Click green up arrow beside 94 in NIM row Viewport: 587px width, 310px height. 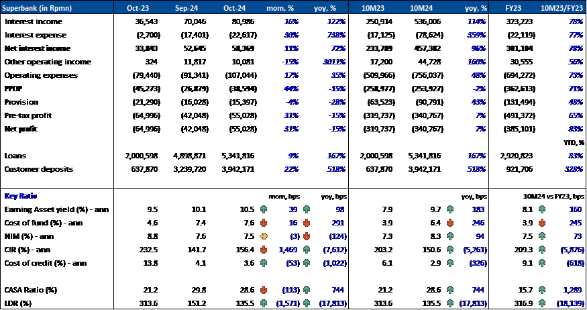450,236
